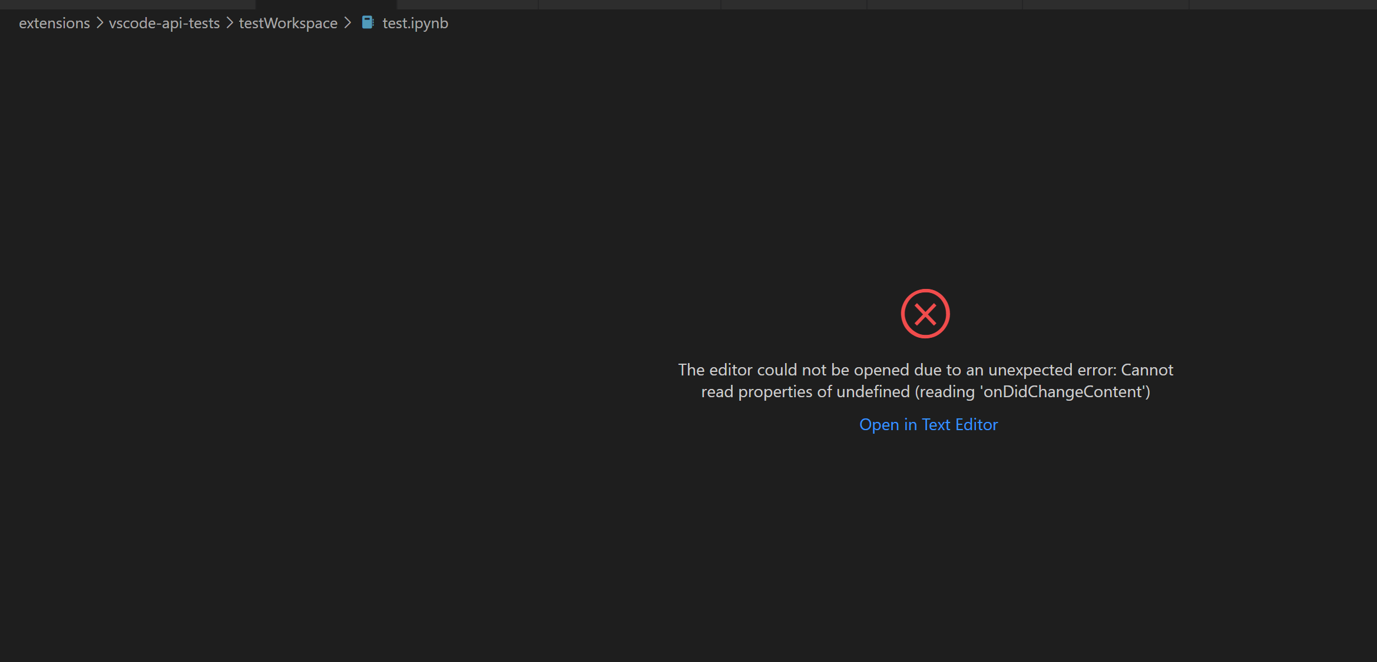
Task: Select the Jupyter notebook icon next to test.ipynb
Action: click(x=368, y=22)
